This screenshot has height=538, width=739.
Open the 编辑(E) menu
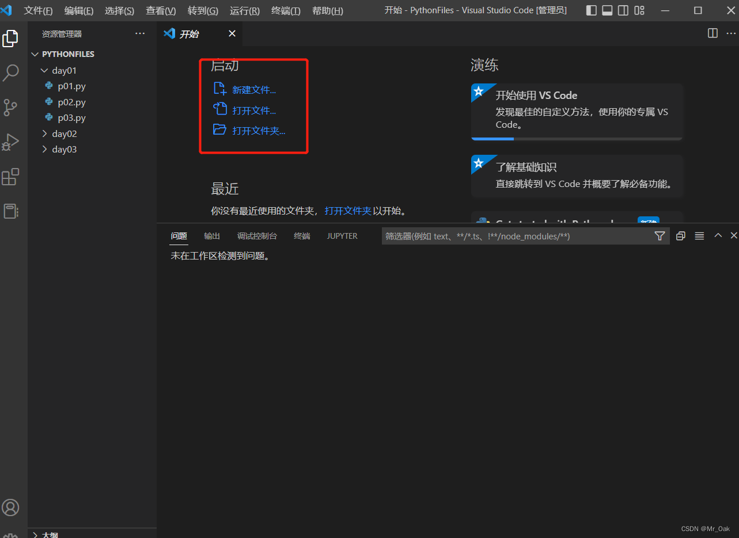point(79,11)
